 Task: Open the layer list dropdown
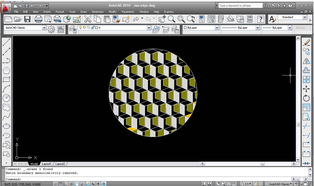pos(149,28)
